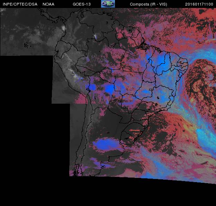Click the CPTEC logo in the header
The height and width of the screenshot is (206, 216).
(108, 4)
